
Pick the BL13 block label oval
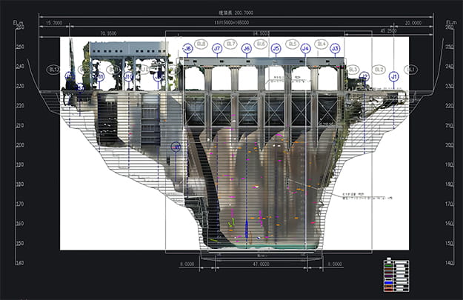point(53,70)
